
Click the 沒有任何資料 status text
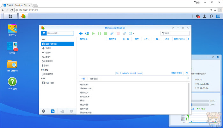coord(176,73)
